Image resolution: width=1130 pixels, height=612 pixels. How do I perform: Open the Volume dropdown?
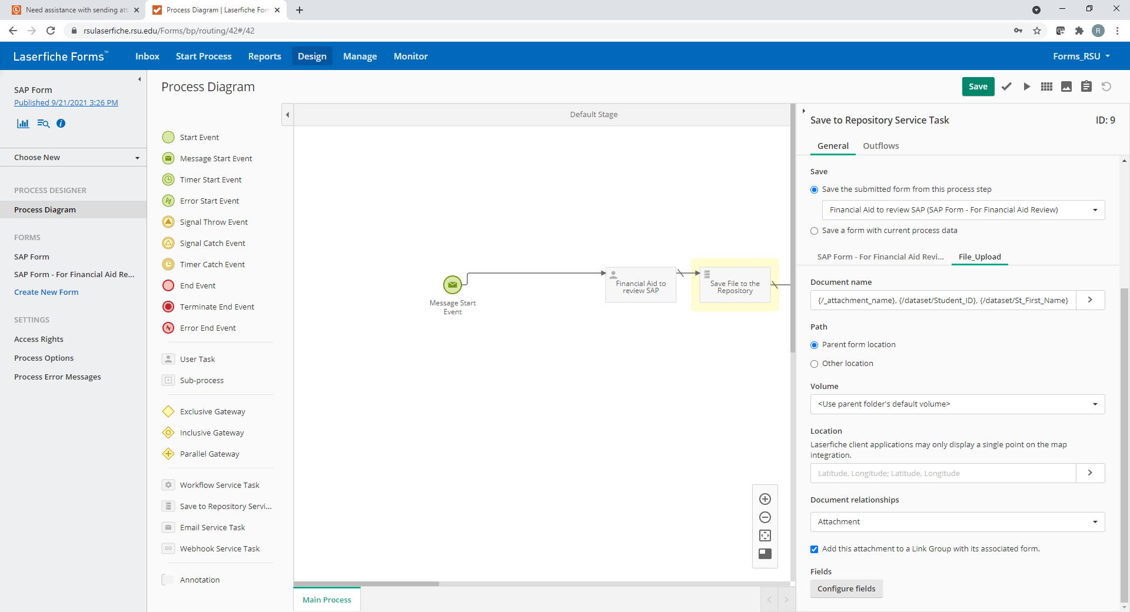pyautogui.click(x=957, y=404)
